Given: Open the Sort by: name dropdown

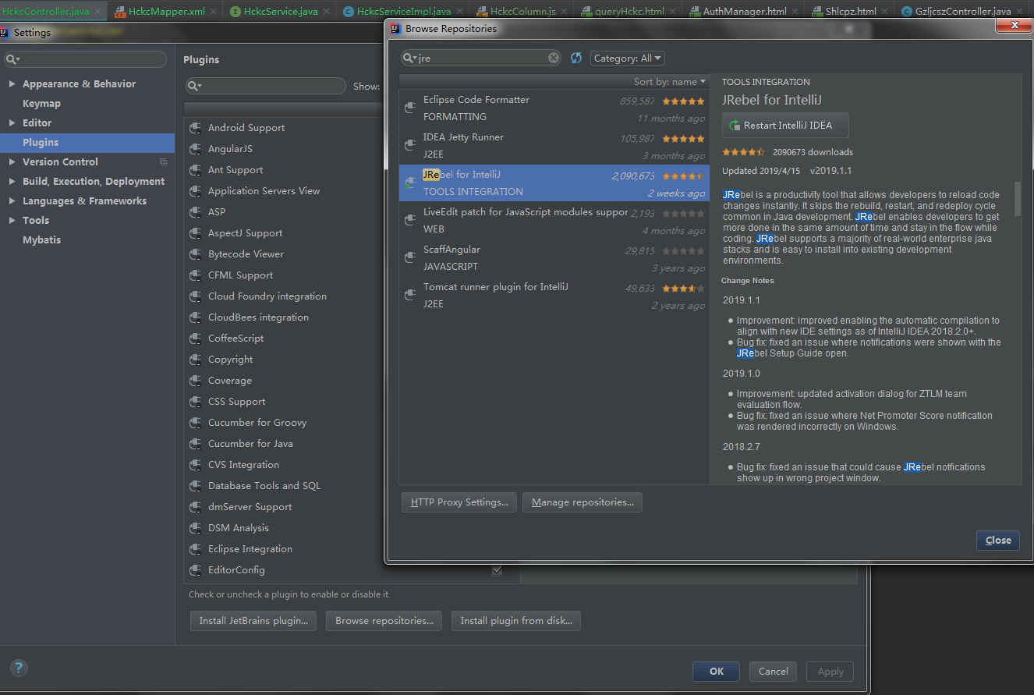Looking at the screenshot, I should pyautogui.click(x=670, y=82).
